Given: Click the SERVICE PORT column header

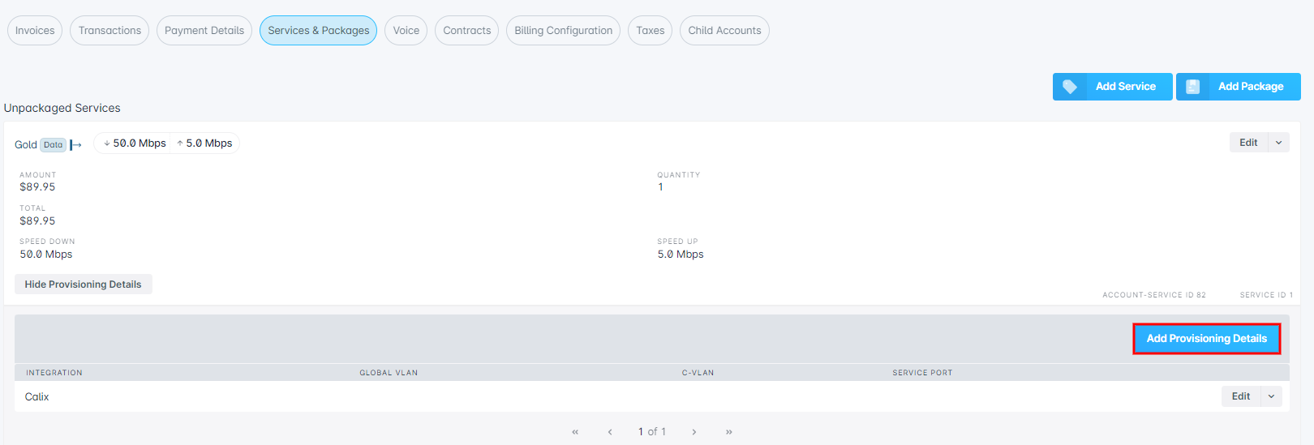Looking at the screenshot, I should (922, 373).
